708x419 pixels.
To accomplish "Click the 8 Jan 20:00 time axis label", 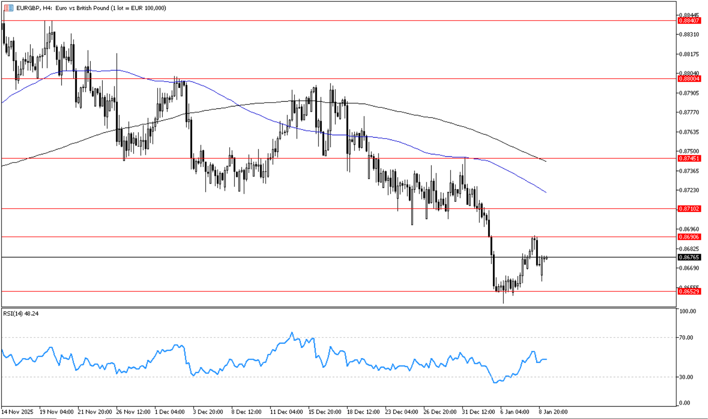I will coord(553,412).
